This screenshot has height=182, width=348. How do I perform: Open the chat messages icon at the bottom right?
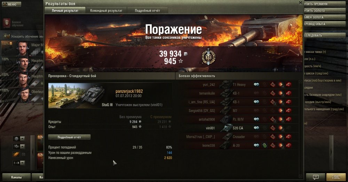tap(316, 177)
